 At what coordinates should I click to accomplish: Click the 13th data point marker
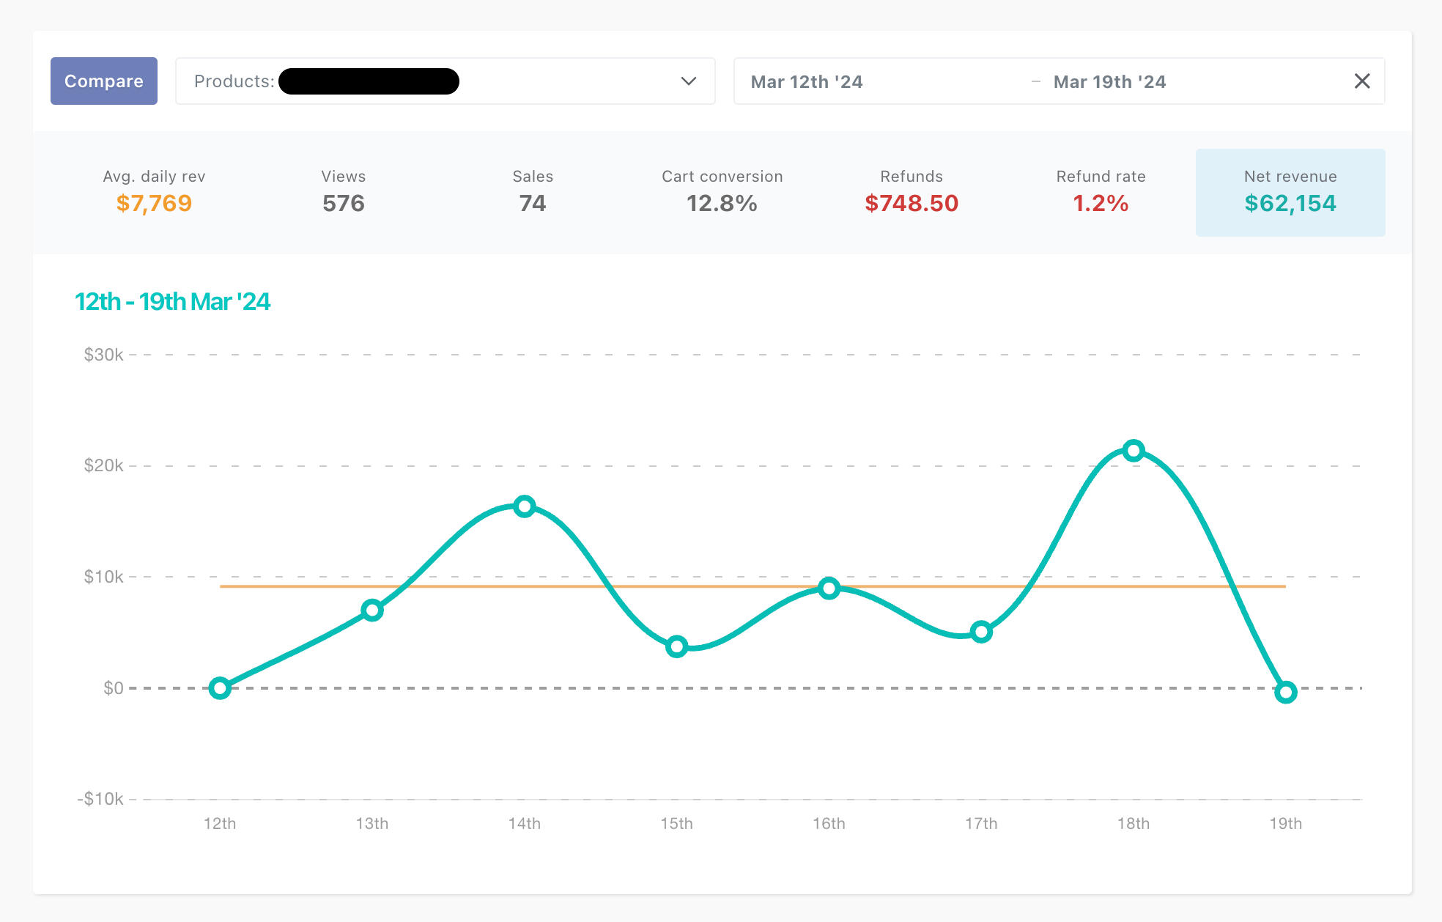(x=372, y=610)
